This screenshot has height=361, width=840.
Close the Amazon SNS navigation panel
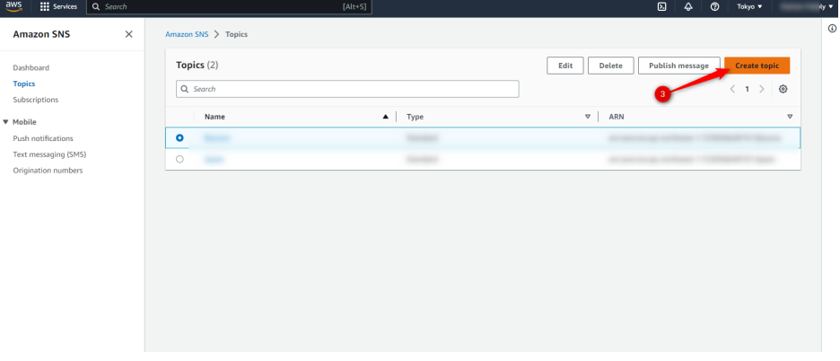coord(128,34)
